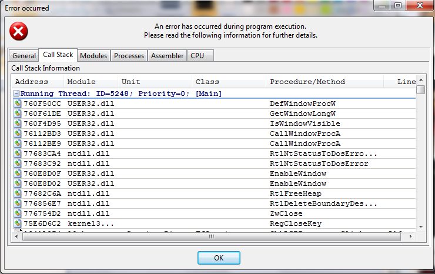Open the Assembler tab
435x274 pixels.
click(x=167, y=56)
